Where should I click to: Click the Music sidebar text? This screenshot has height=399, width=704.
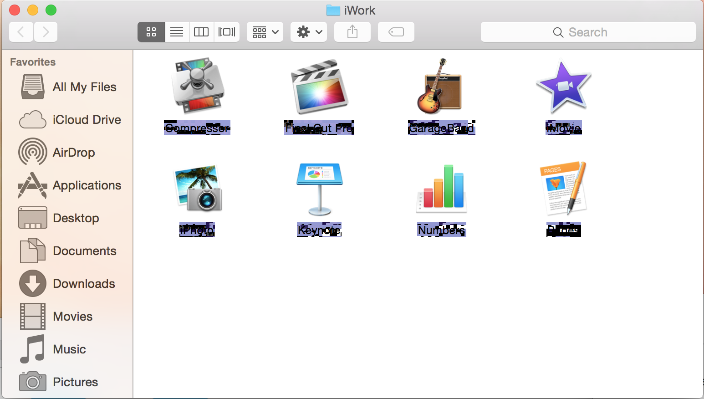pos(69,349)
